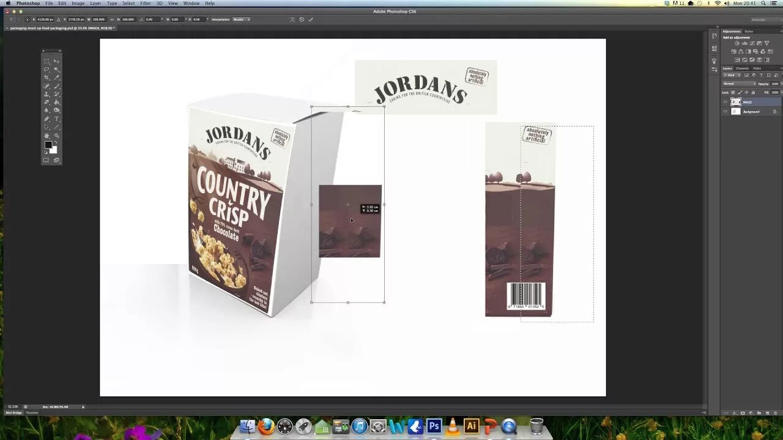Select the Move tool

point(57,61)
